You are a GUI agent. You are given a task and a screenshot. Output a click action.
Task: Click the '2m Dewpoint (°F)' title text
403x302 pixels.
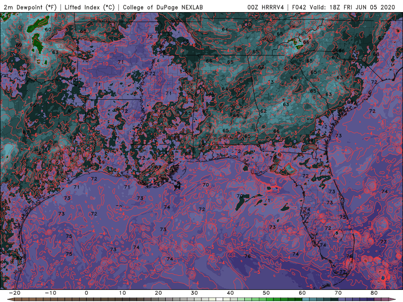pyautogui.click(x=30, y=7)
